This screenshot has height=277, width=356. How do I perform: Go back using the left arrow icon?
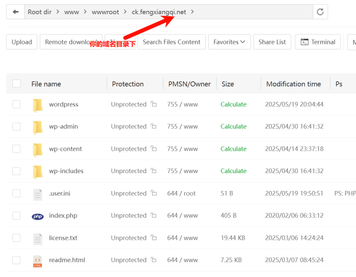15,12
